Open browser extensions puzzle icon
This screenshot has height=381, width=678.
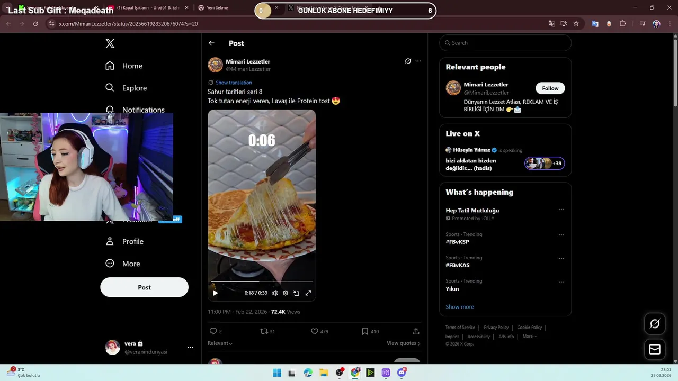pyautogui.click(x=622, y=24)
